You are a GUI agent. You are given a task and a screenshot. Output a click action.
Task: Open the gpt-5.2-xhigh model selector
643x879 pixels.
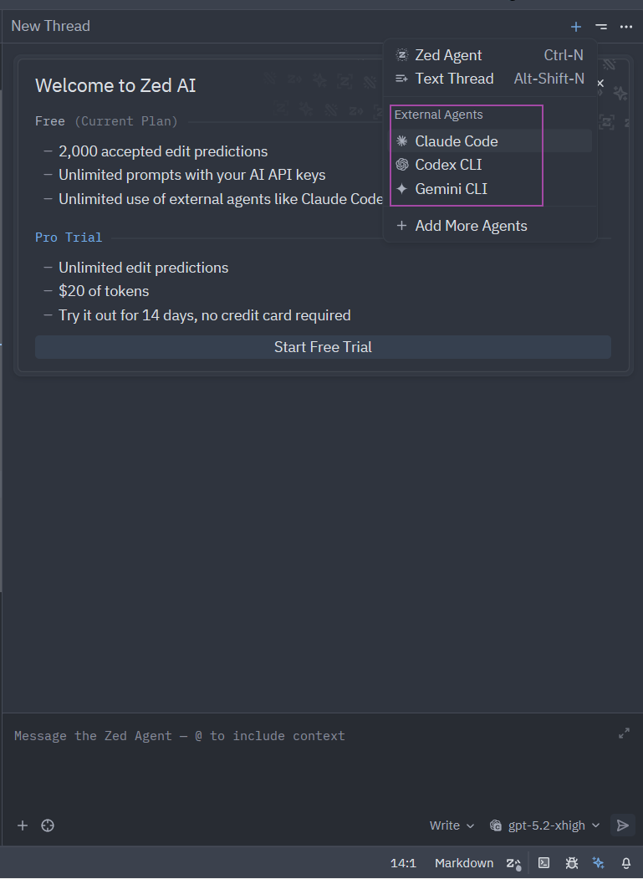[546, 825]
